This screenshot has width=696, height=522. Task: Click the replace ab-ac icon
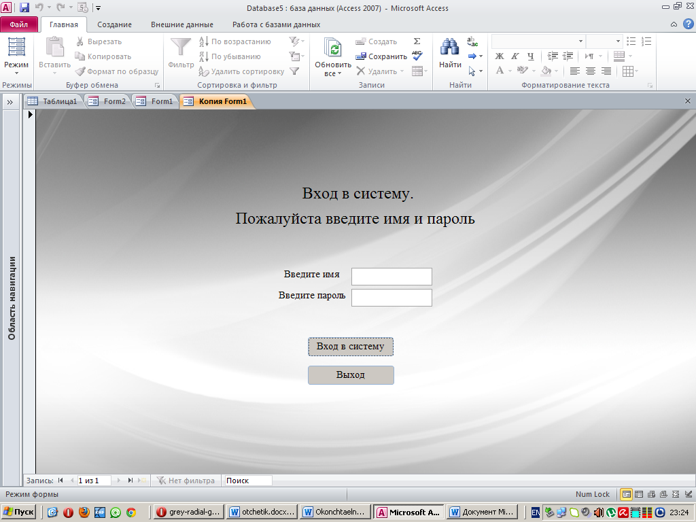click(x=472, y=41)
